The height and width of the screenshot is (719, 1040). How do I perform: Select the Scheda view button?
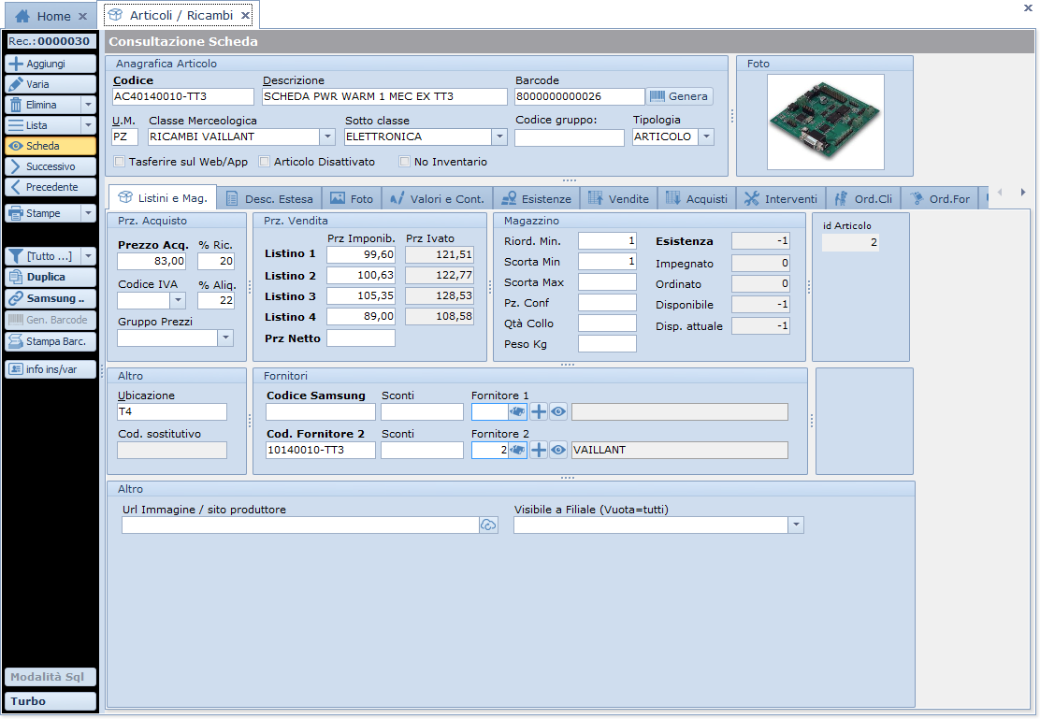[51, 146]
